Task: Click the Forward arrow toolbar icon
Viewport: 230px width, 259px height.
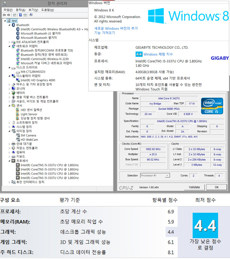Action: 8,15
